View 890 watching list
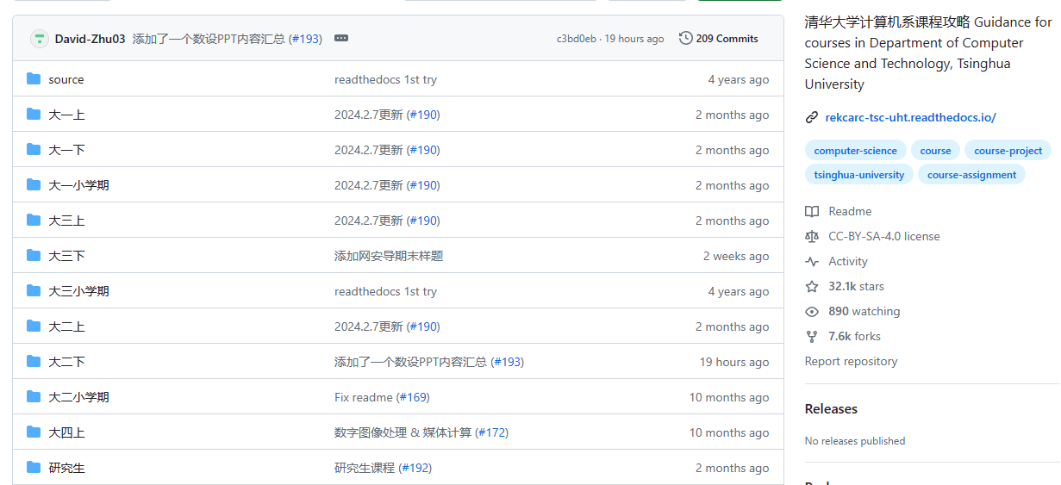The height and width of the screenshot is (485, 1061). [x=864, y=311]
